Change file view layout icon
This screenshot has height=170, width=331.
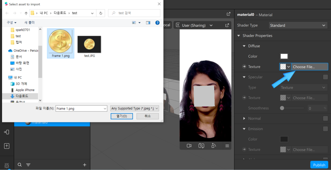pyautogui.click(x=134, y=23)
